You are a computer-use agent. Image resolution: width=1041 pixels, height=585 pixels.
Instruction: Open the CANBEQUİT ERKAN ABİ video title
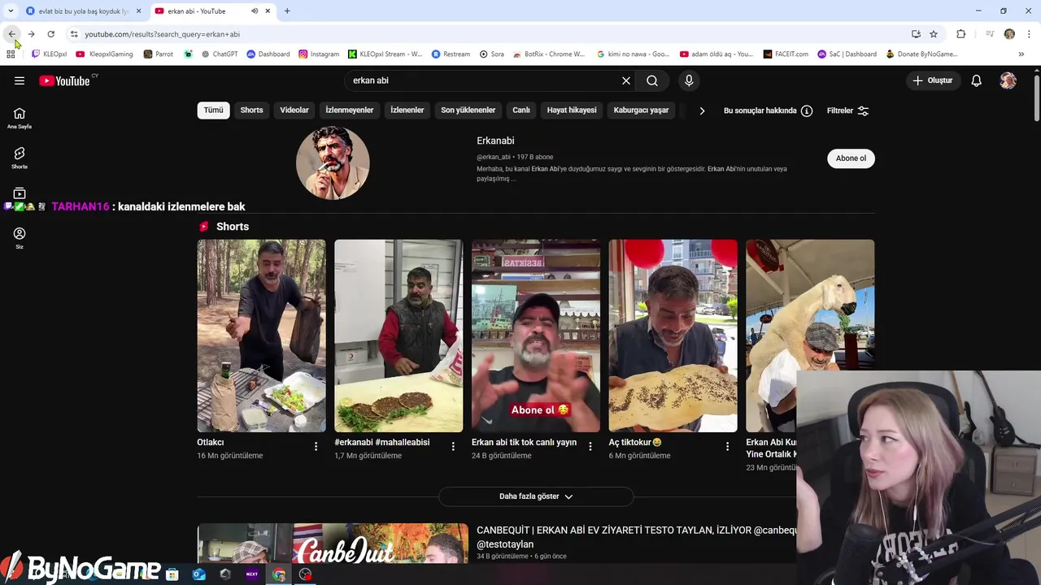pos(636,537)
